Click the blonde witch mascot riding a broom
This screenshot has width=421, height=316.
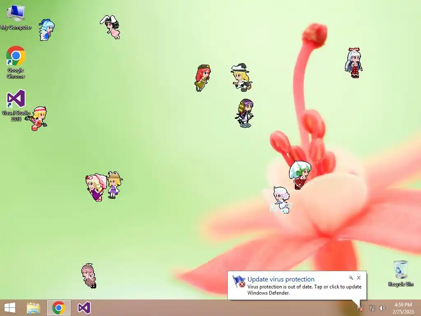[x=241, y=77]
